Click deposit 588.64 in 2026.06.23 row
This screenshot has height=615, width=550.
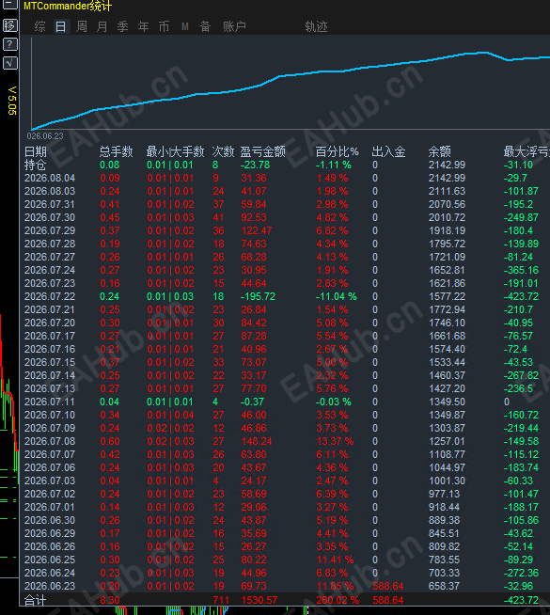pyautogui.click(x=388, y=586)
